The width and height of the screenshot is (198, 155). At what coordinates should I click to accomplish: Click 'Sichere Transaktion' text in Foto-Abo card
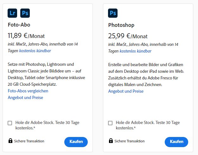[x=29, y=141]
